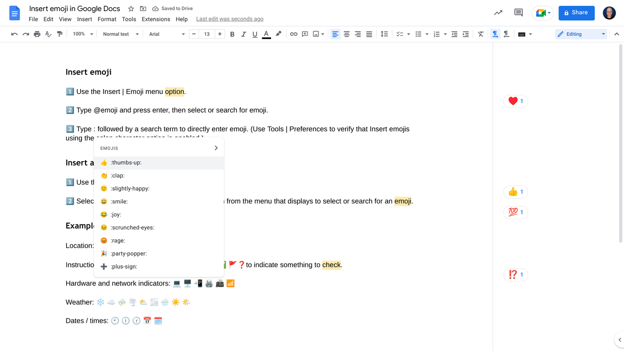Toggle italic formatting
The image size is (624, 351).
pyautogui.click(x=243, y=34)
